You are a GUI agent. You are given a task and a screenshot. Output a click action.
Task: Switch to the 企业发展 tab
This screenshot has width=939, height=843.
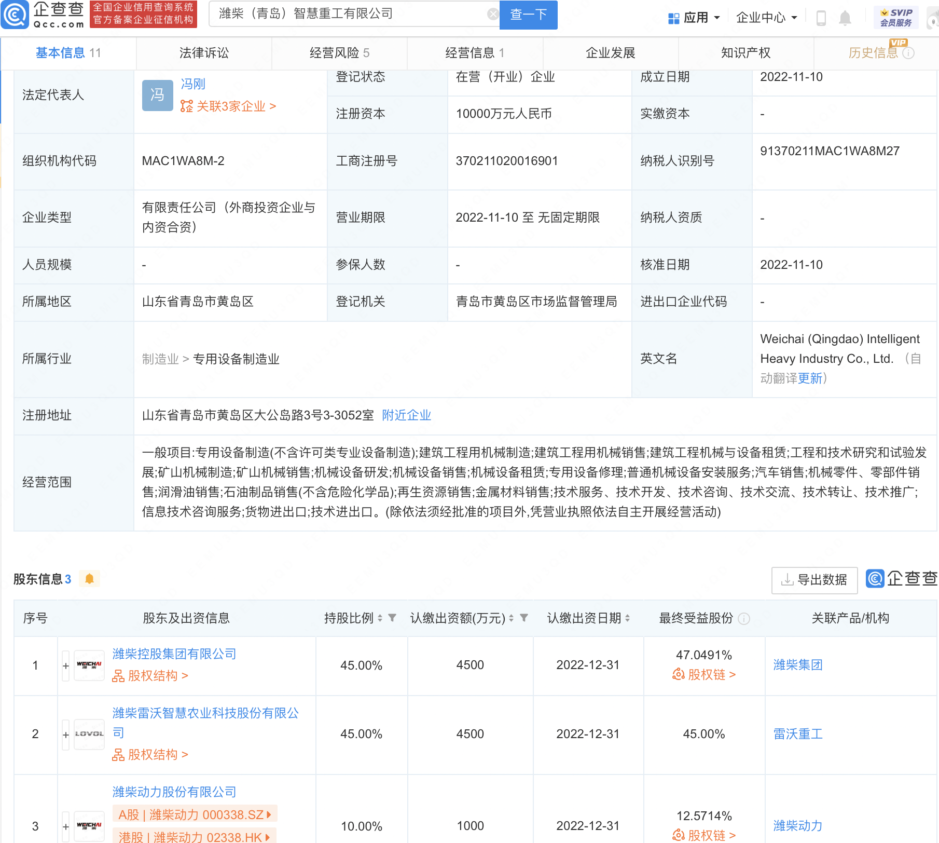pyautogui.click(x=610, y=53)
